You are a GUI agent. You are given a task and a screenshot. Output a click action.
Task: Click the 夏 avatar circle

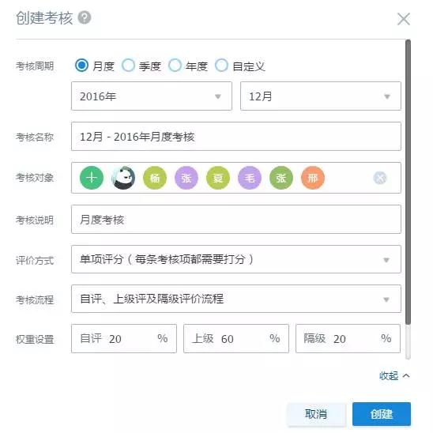(218, 178)
